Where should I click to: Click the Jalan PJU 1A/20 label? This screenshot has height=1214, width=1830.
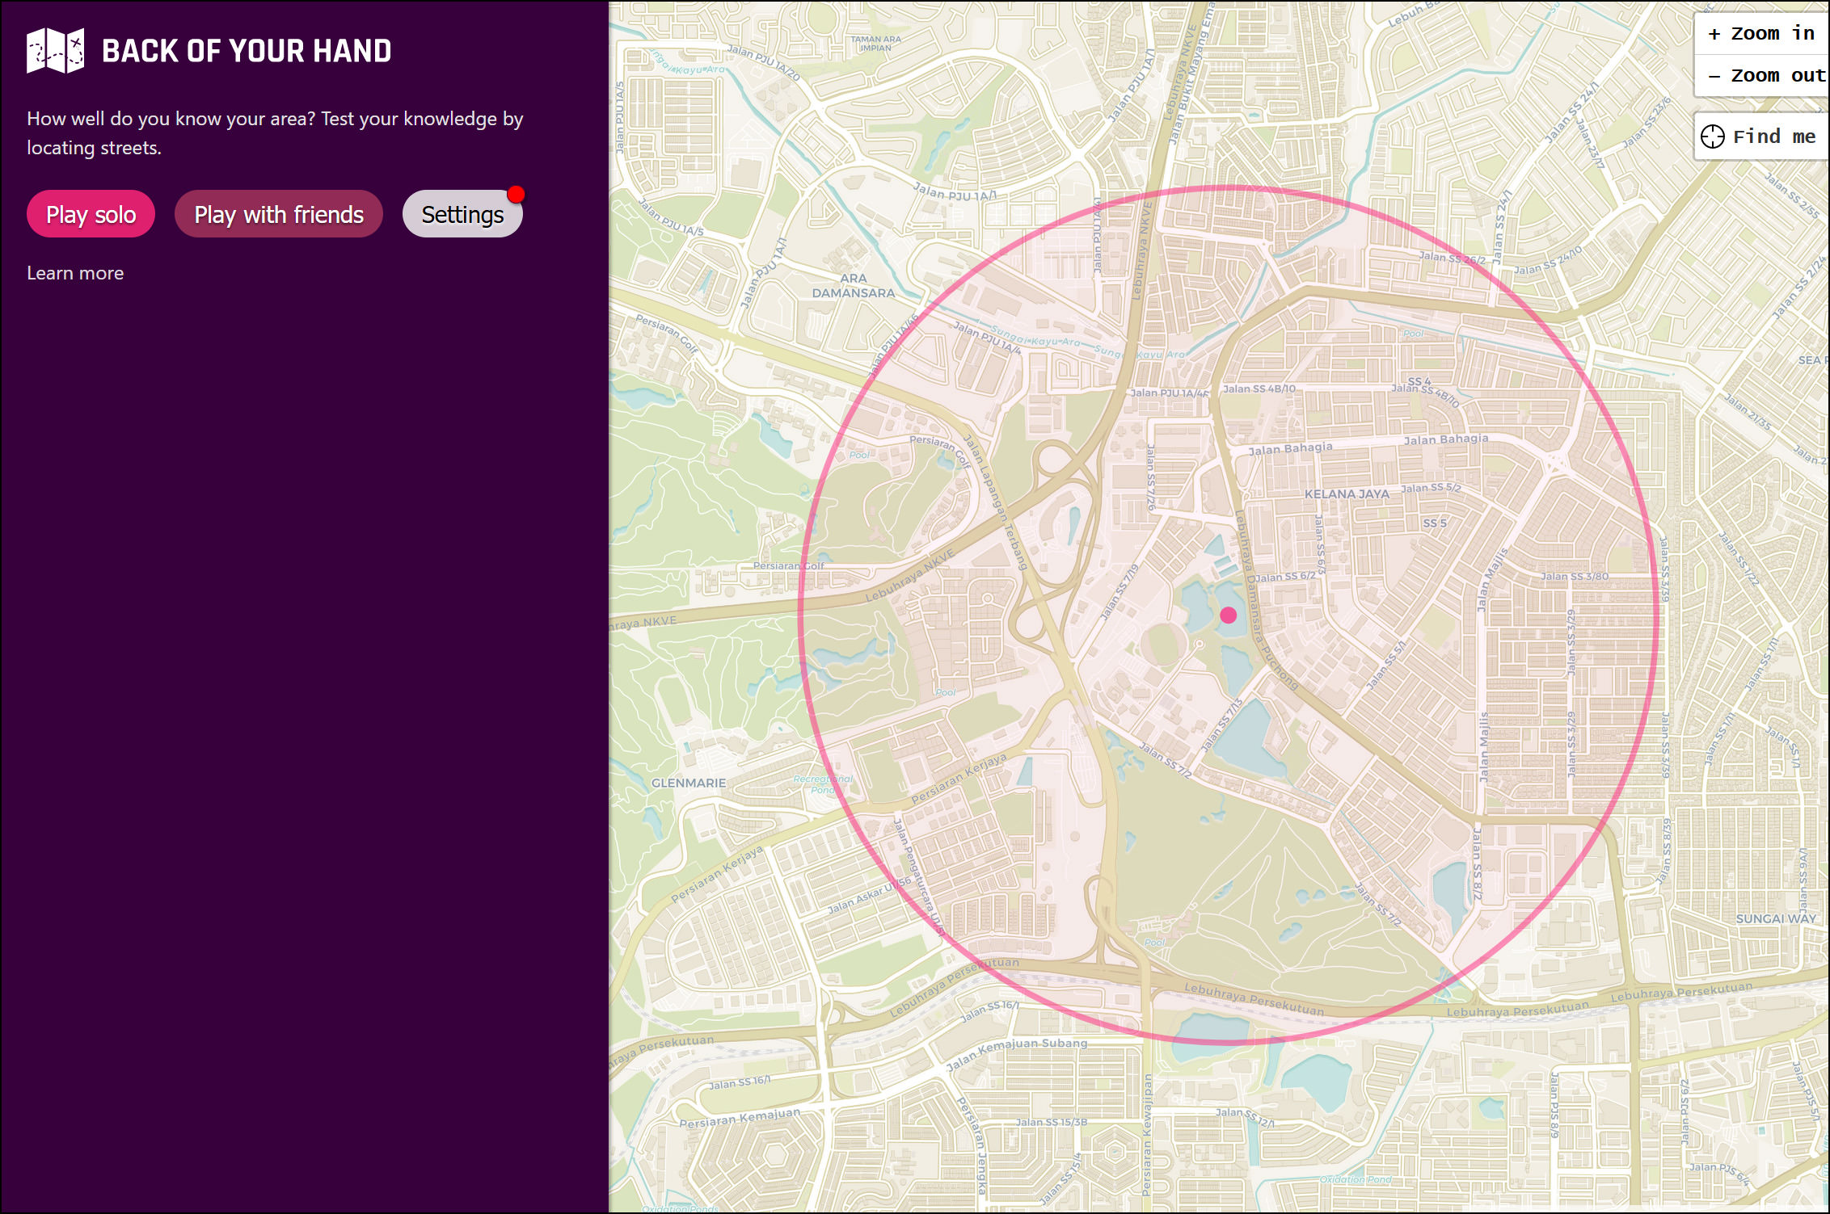[763, 63]
